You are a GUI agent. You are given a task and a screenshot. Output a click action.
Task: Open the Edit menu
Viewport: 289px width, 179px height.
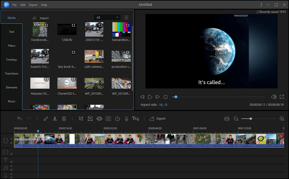[x=23, y=5]
